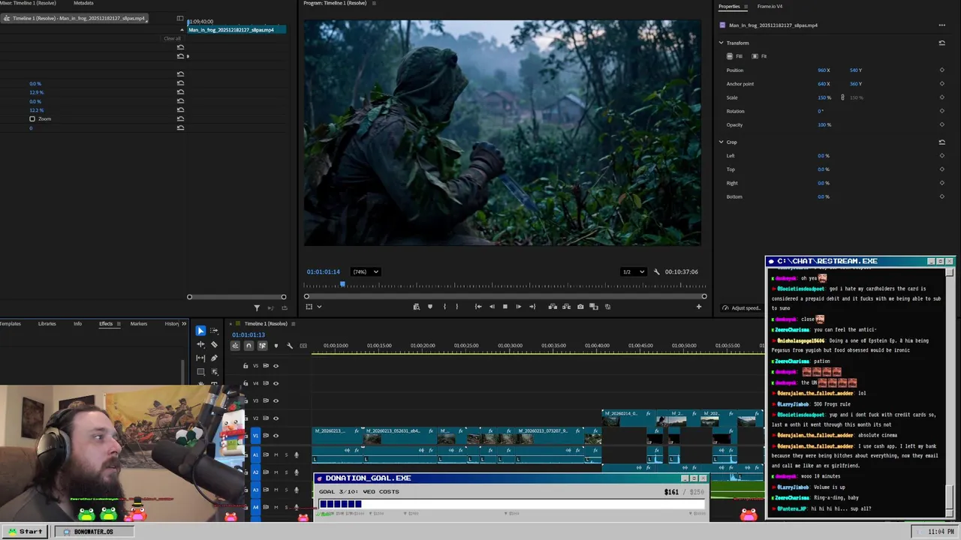The image size is (961, 540).
Task: Open the Libraries tab
Action: (x=47, y=324)
